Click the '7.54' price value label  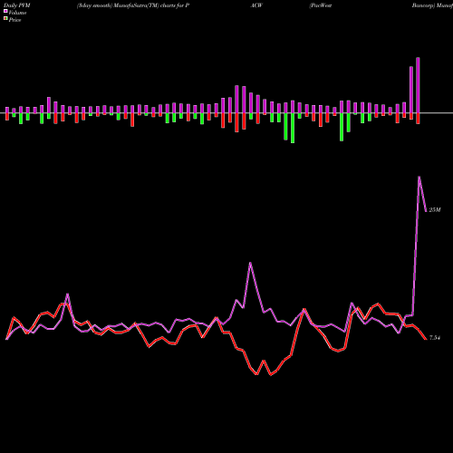[435, 338]
